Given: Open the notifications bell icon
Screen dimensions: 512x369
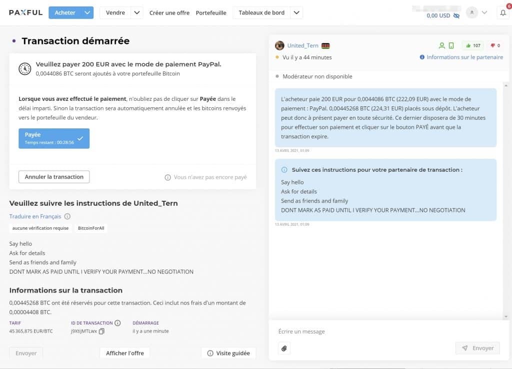Looking at the screenshot, I should click(x=503, y=12).
